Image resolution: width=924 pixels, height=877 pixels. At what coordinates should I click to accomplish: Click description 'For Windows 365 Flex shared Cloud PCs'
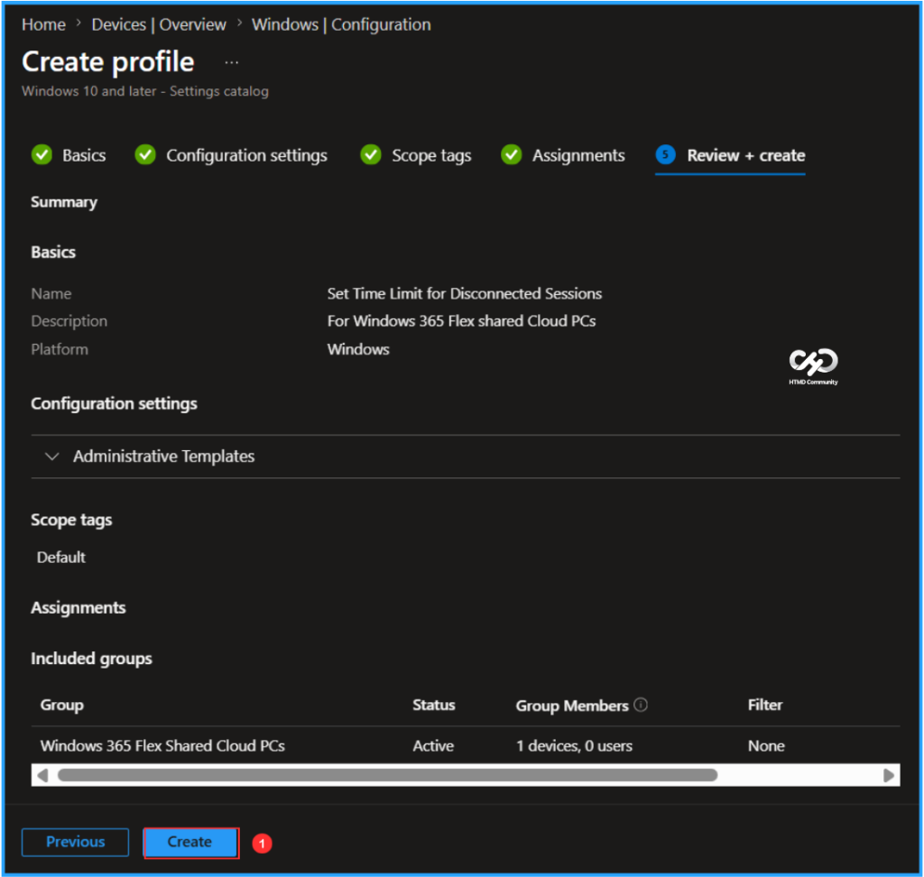click(x=461, y=321)
